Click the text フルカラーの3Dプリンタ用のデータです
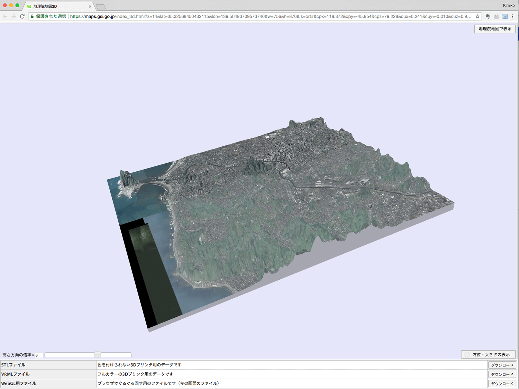This screenshot has height=389, width=519. (x=135, y=374)
